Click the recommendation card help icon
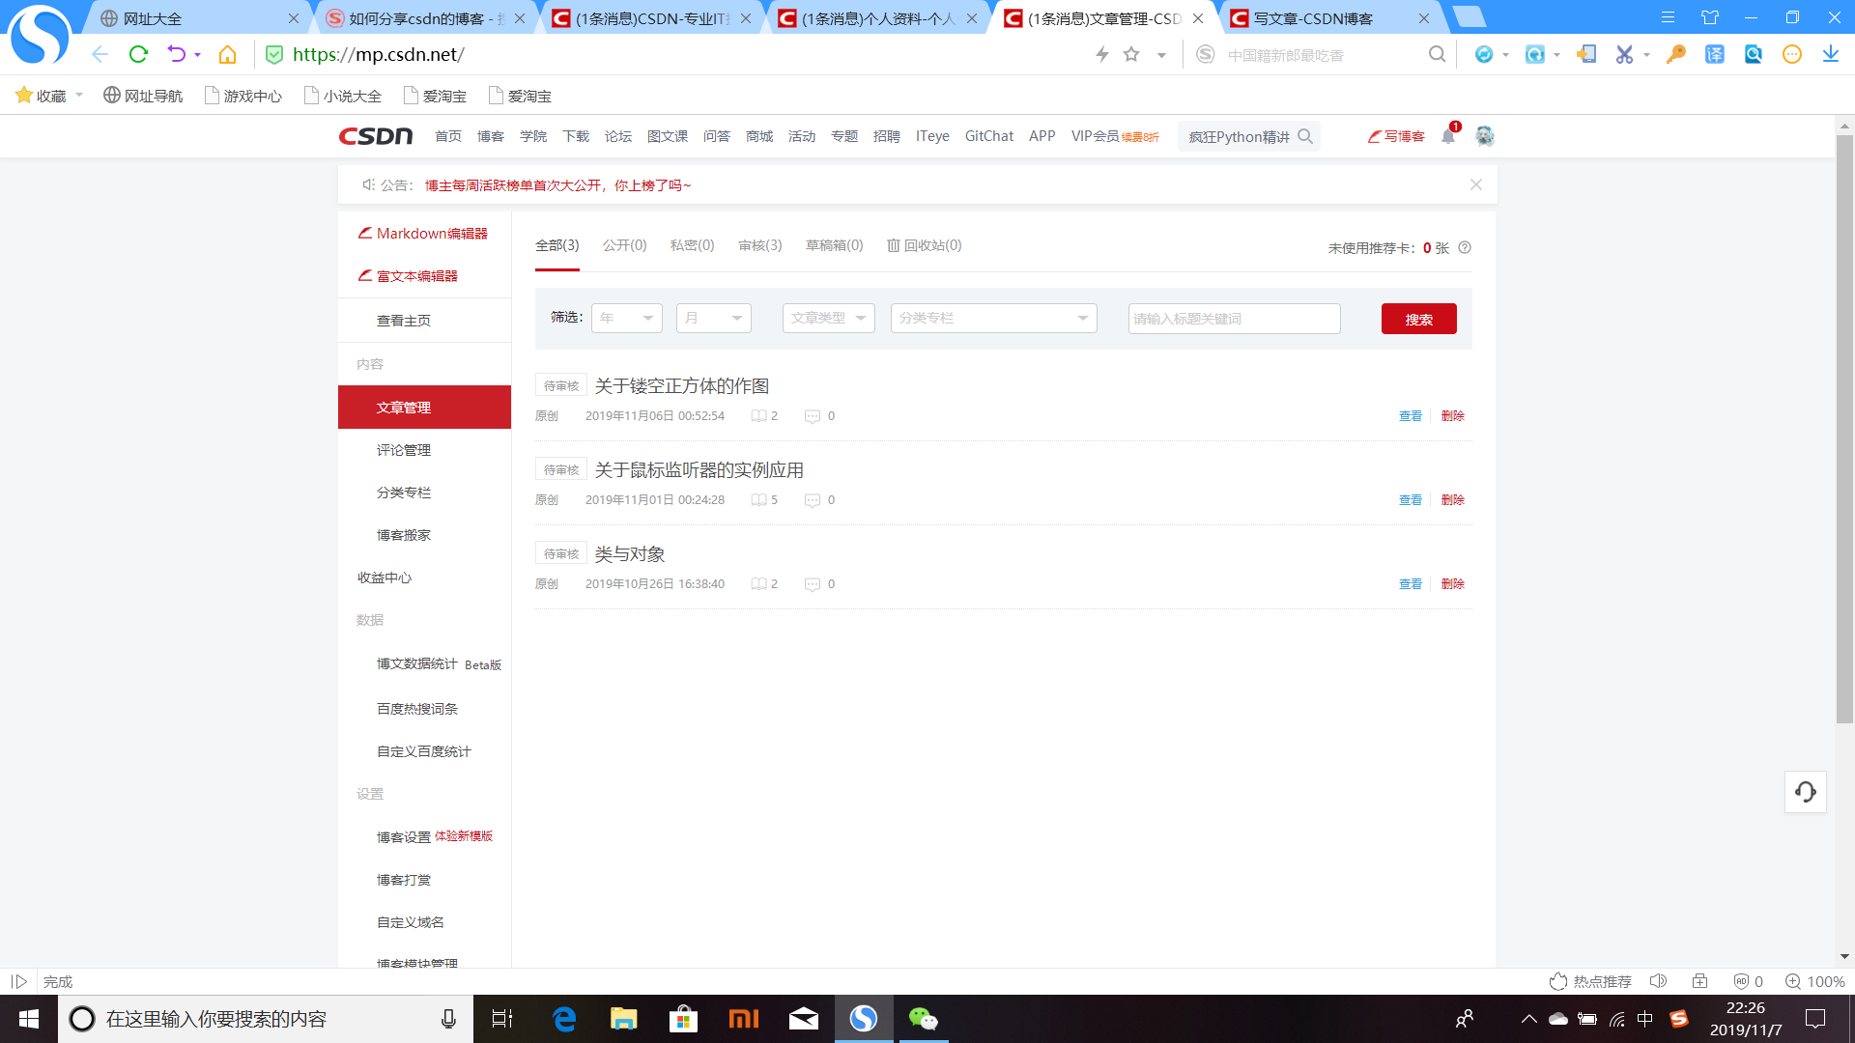The width and height of the screenshot is (1855, 1043). (x=1465, y=247)
